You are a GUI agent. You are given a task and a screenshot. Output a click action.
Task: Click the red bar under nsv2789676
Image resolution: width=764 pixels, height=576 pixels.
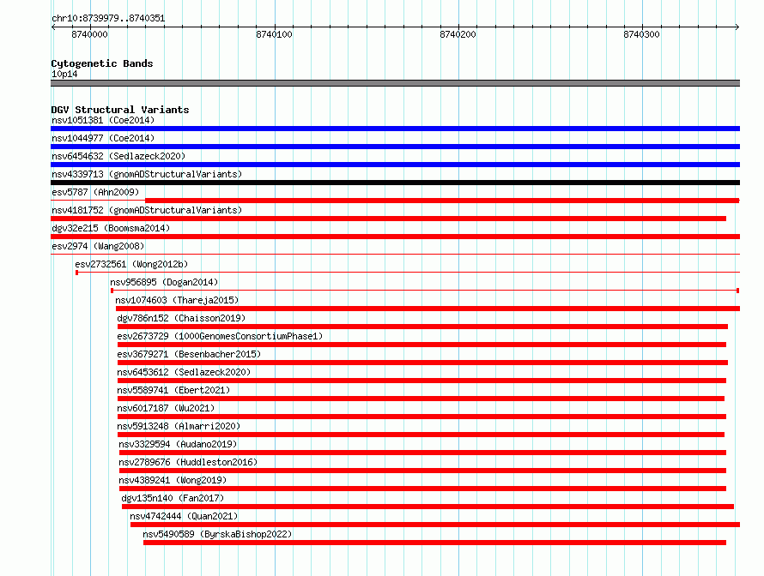tap(422, 471)
